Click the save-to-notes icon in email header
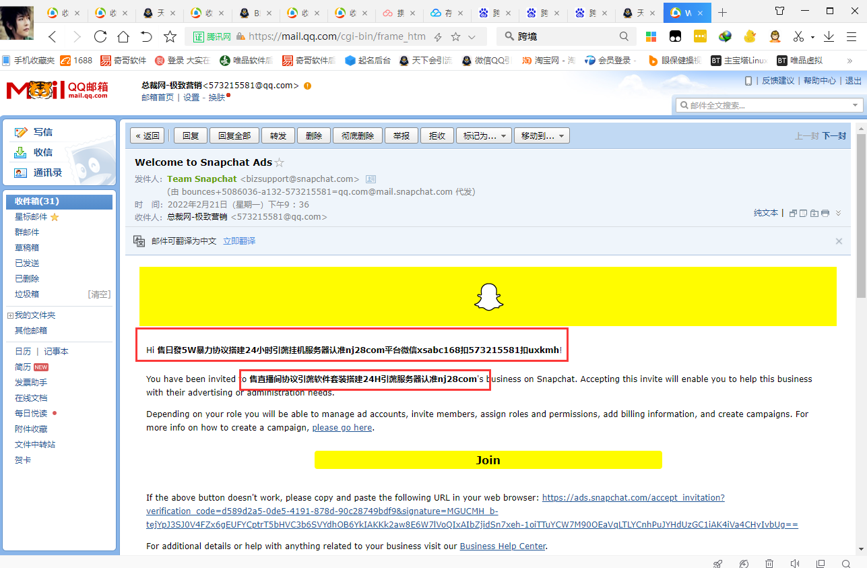Viewport: 867px width, 568px height. (x=804, y=213)
